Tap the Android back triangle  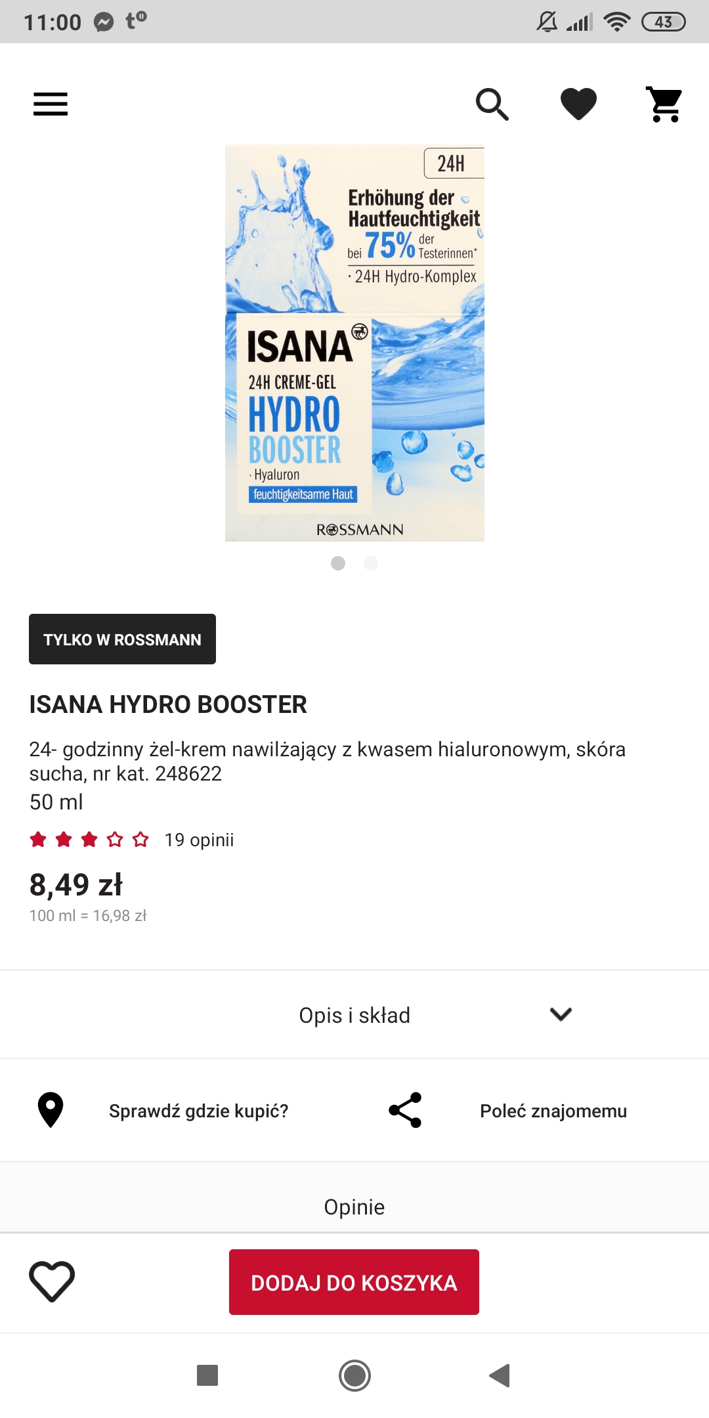[x=500, y=1375]
